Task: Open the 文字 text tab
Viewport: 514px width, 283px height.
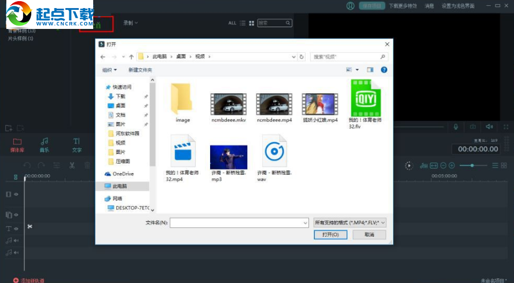Action: 77,145
